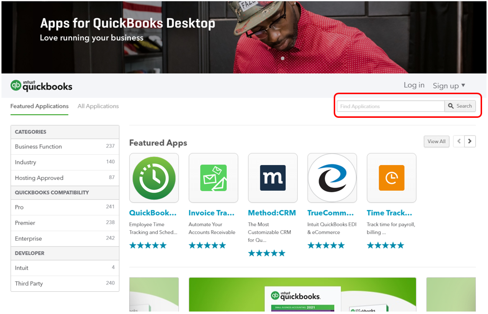Screen dimensions: 488x314
Task: Filter by Third Party developer
Action: point(65,283)
